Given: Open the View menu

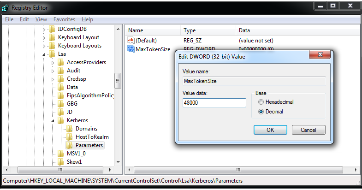Looking at the screenshot, I should pos(41,19).
